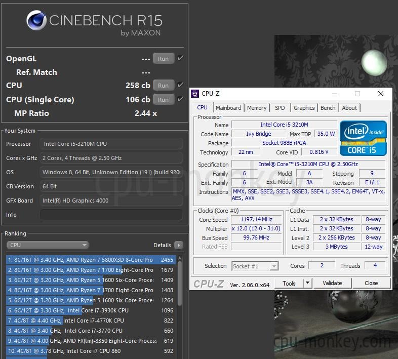Click the CPU-Z title bar app icon

click(x=195, y=94)
